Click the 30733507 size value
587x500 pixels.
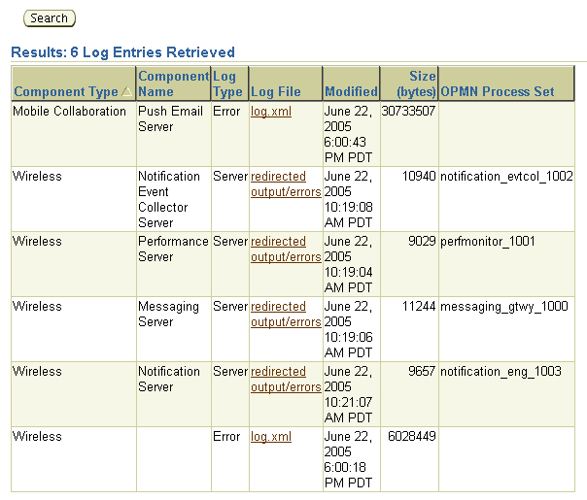pos(408,112)
